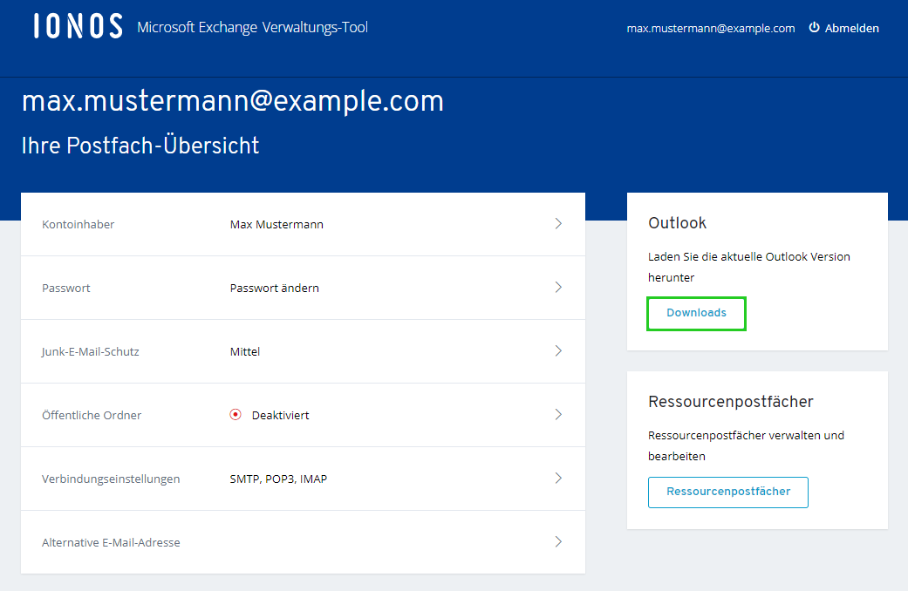
Task: Click the Kontoinhaber row
Action: click(x=79, y=223)
